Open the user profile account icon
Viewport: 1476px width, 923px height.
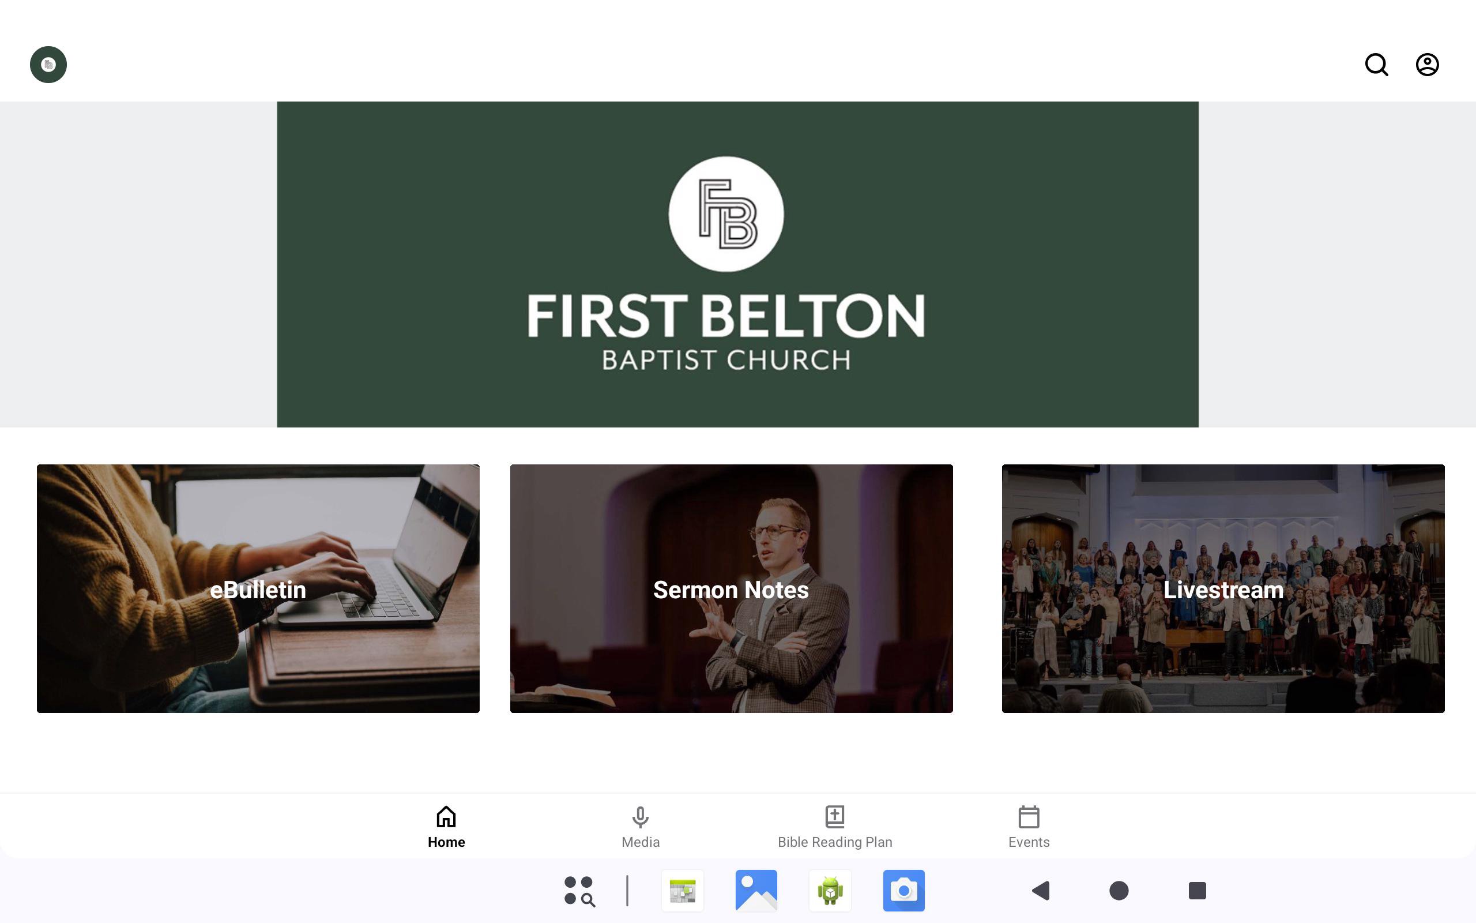[x=1426, y=65]
